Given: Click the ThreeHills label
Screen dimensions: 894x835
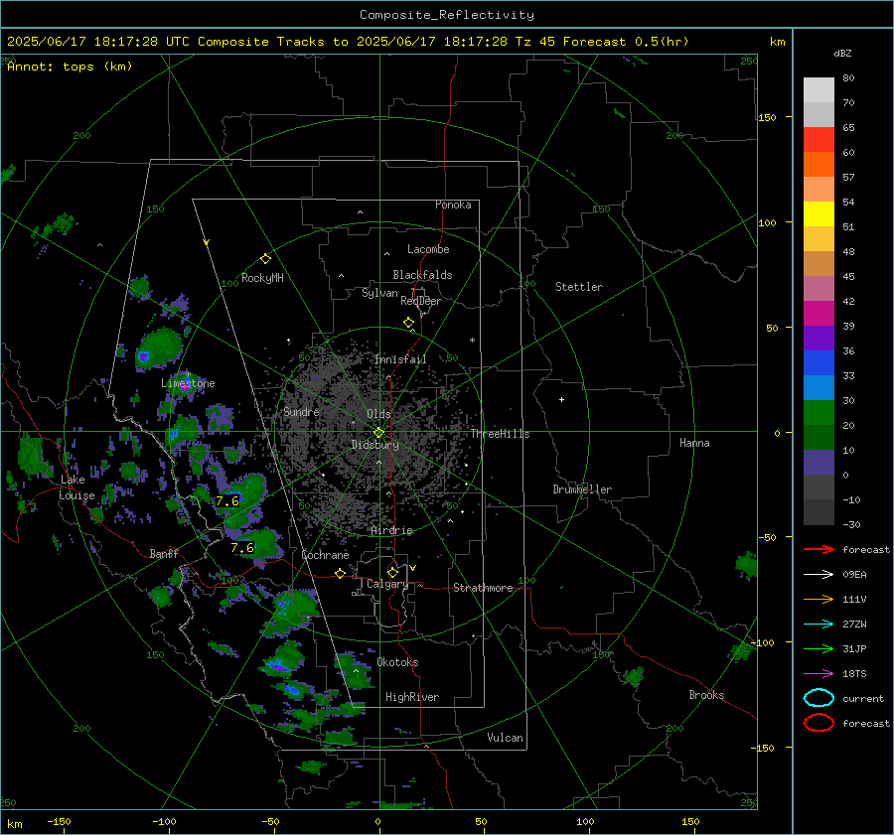Looking at the screenshot, I should pyautogui.click(x=500, y=434).
